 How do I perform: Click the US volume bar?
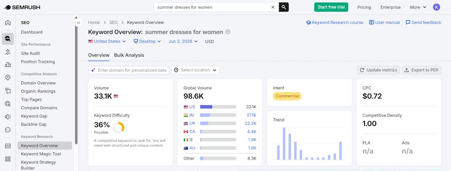point(218,107)
